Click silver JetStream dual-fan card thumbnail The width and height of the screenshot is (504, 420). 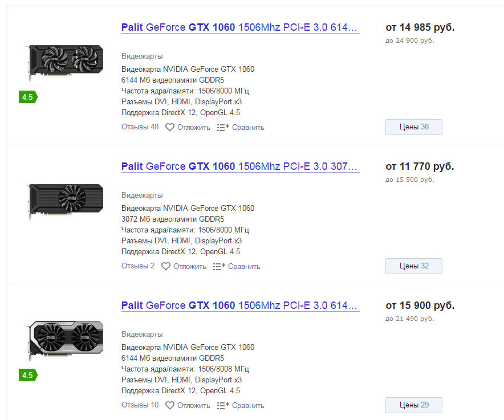click(65, 339)
